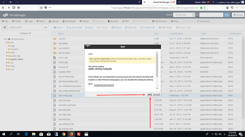Click Select All

131,27
